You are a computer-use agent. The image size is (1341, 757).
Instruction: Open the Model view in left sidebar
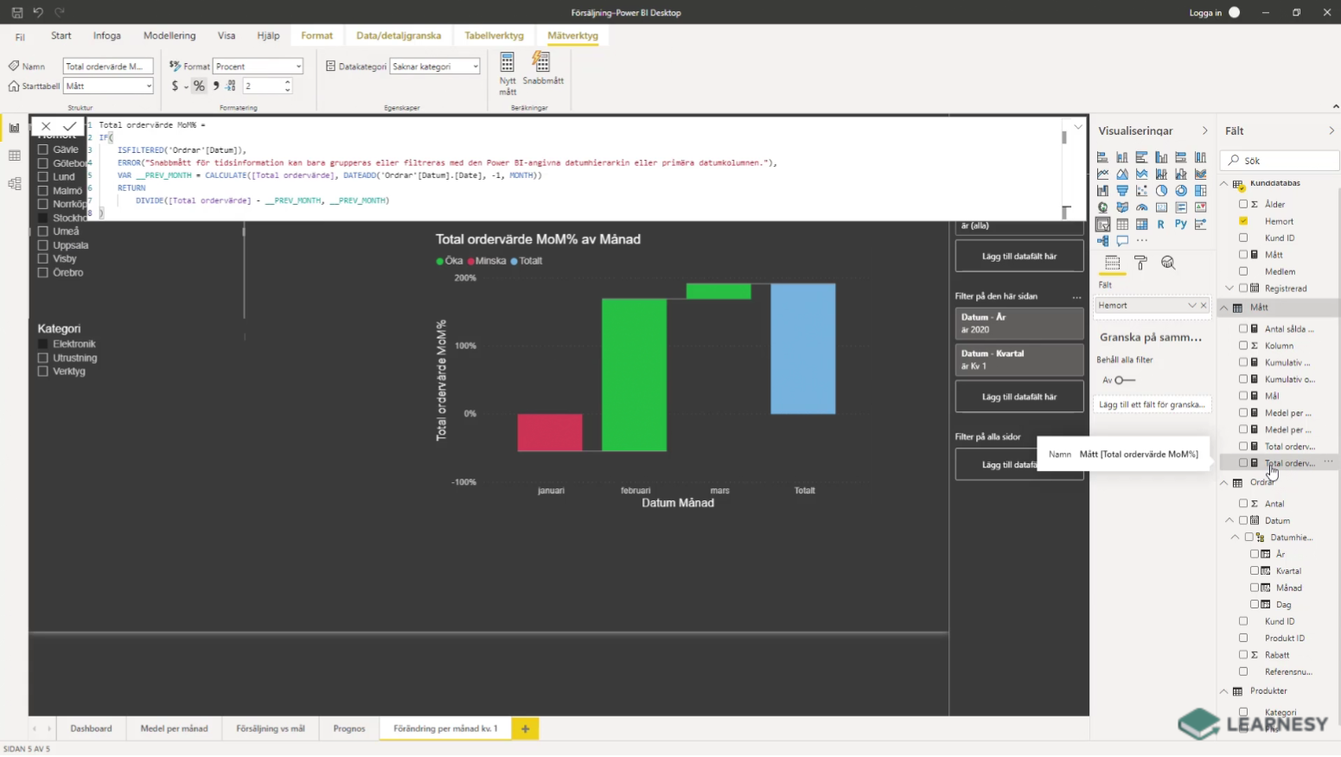14,183
